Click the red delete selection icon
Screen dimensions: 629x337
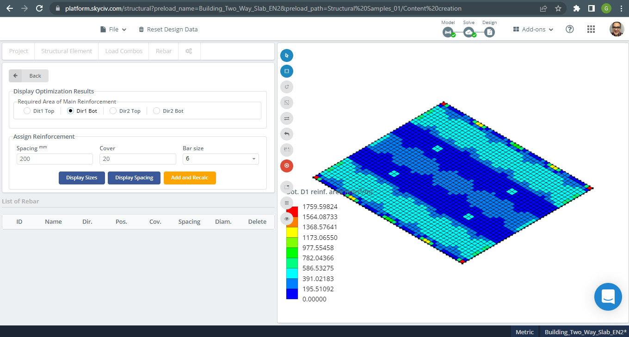coord(286,165)
